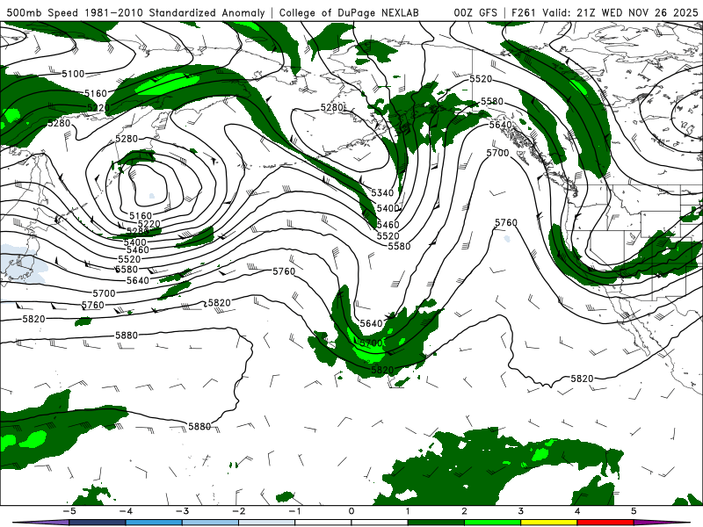Click the 5460 label below 5400 in the low
The height and width of the screenshot is (527, 703).
click(138, 249)
